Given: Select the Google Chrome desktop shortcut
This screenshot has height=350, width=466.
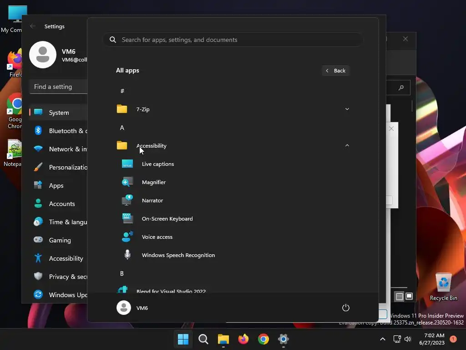Looking at the screenshot, I should click(14, 111).
